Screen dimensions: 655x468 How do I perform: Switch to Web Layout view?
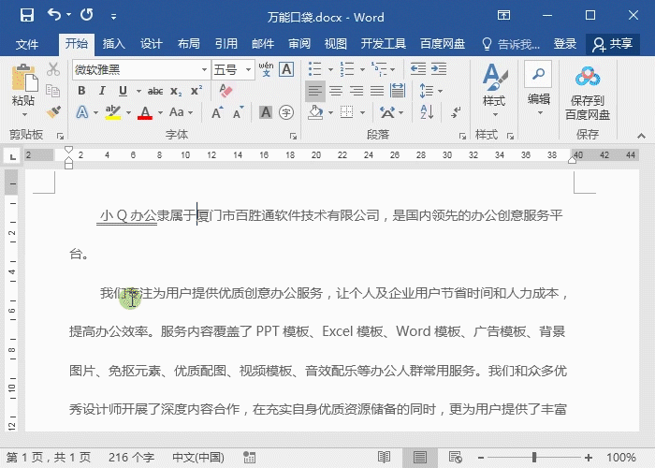point(455,457)
